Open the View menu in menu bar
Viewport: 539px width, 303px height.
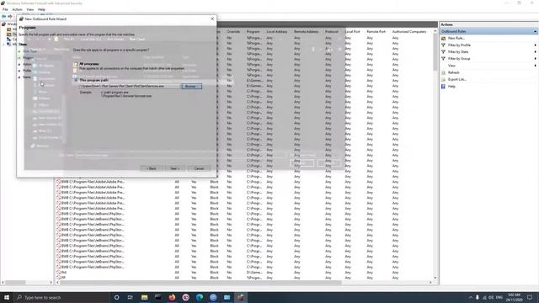click(x=30, y=9)
